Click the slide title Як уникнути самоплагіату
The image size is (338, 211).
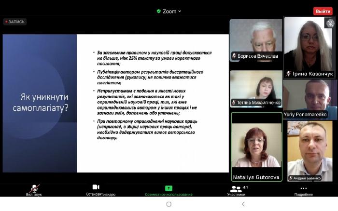click(40, 102)
